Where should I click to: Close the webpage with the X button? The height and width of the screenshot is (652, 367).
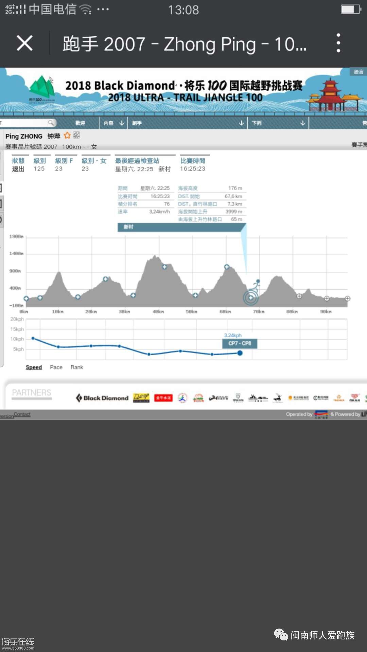click(x=24, y=43)
